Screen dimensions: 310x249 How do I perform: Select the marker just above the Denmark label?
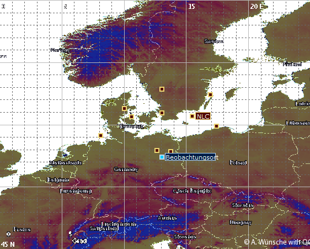coord(131,117)
